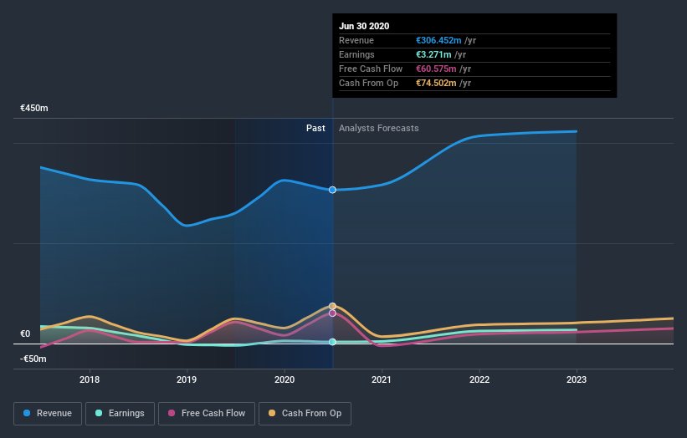687x438 pixels.
Task: Toggle the Cash From Op legend button
Action: 305,414
